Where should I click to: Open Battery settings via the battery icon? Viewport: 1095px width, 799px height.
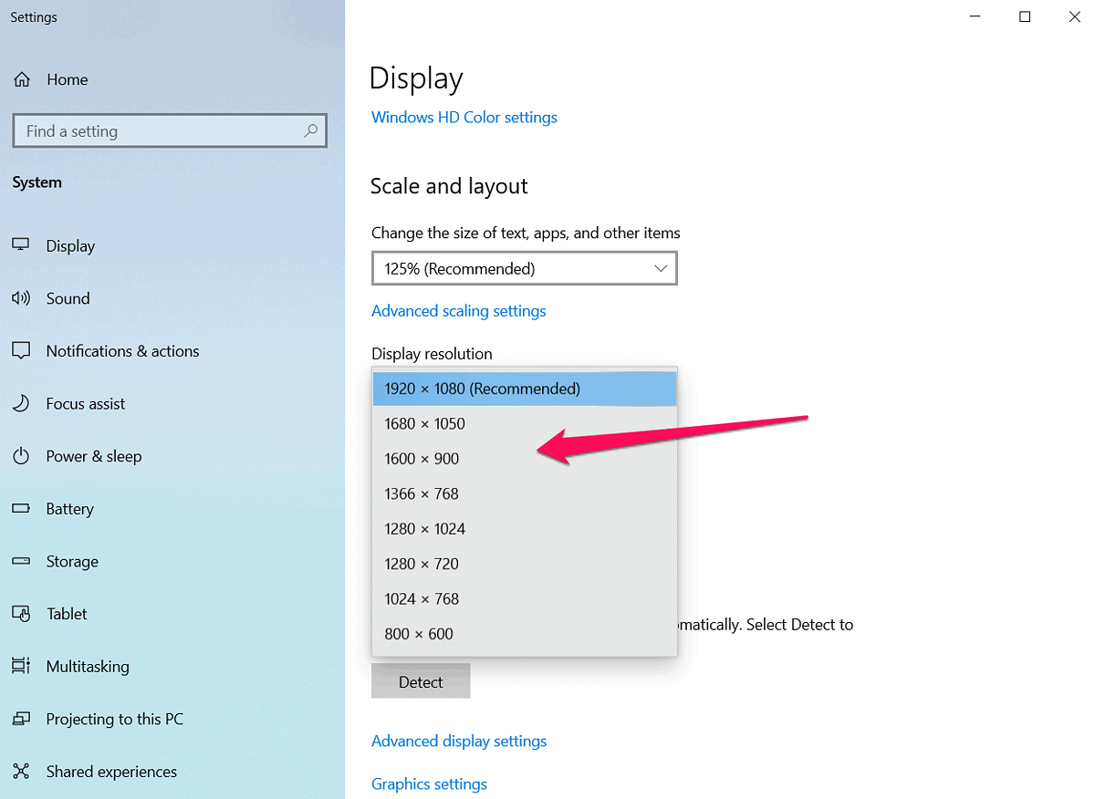pos(22,509)
